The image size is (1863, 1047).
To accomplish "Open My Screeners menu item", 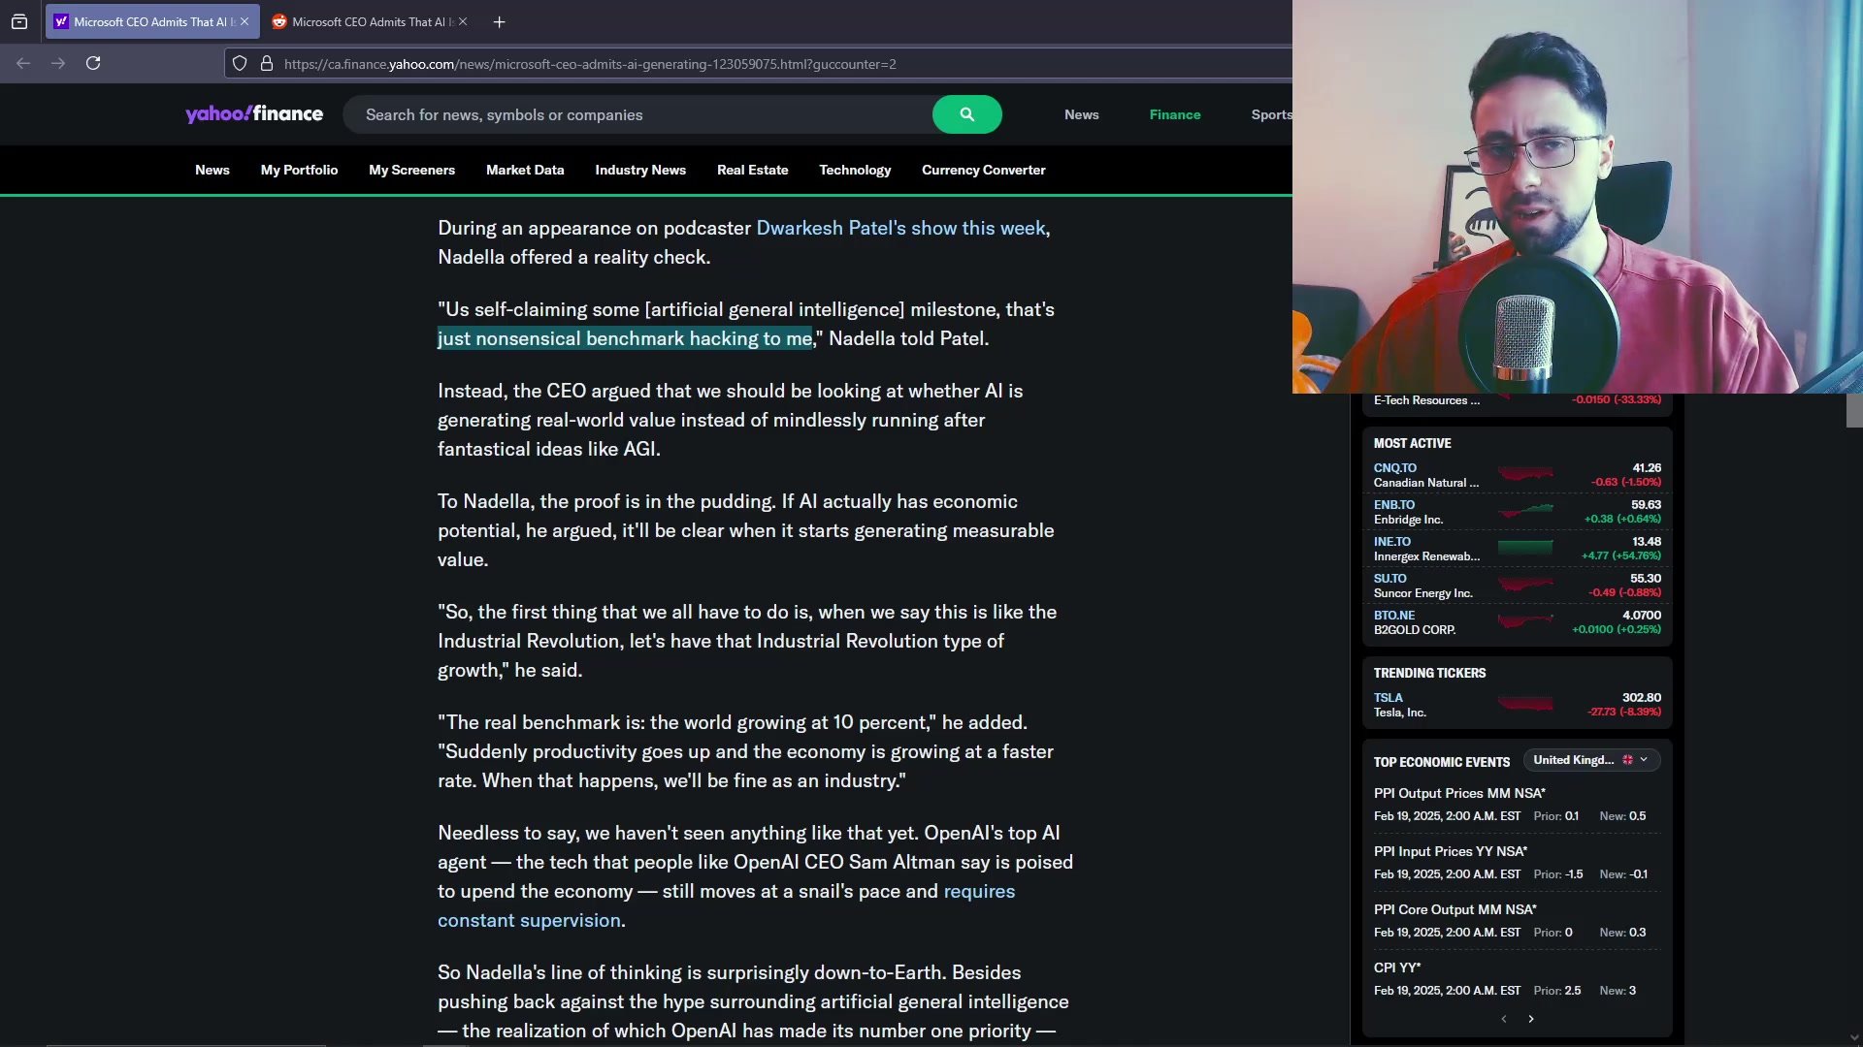I will point(411,170).
